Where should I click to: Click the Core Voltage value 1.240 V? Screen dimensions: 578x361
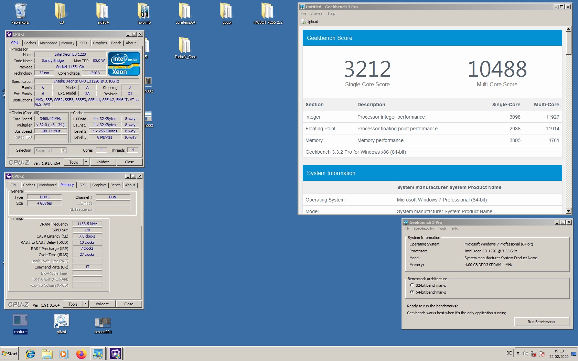(x=94, y=73)
